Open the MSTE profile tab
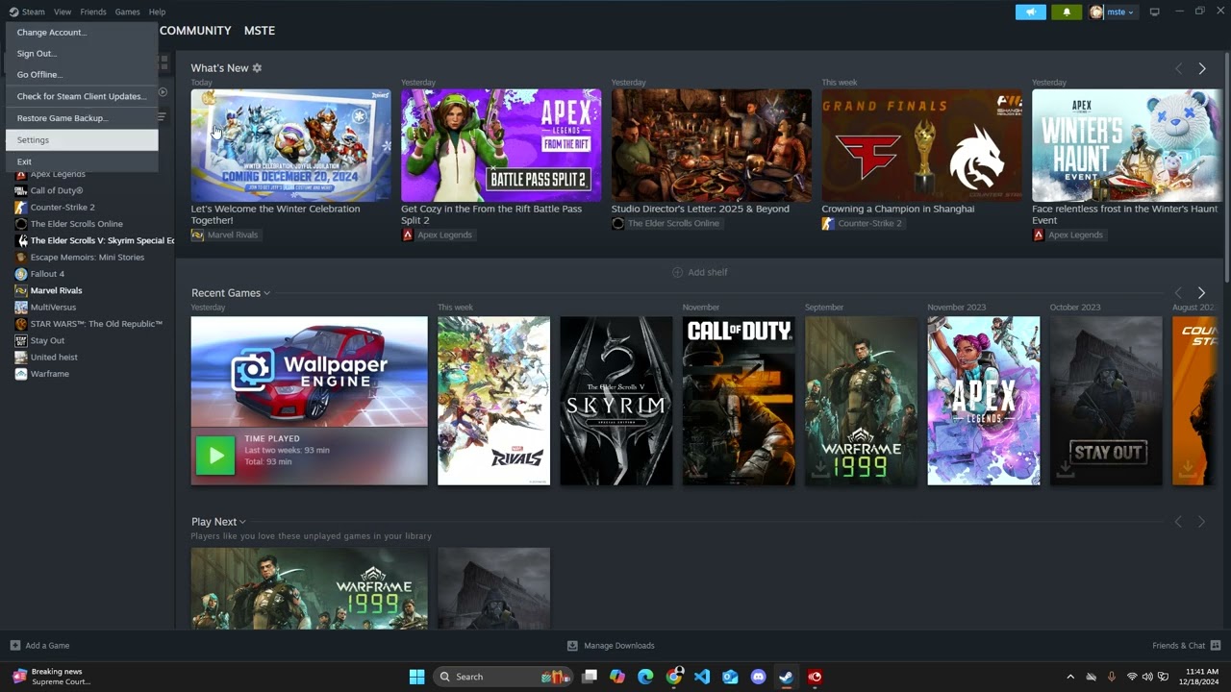Image resolution: width=1231 pixels, height=692 pixels. (260, 31)
